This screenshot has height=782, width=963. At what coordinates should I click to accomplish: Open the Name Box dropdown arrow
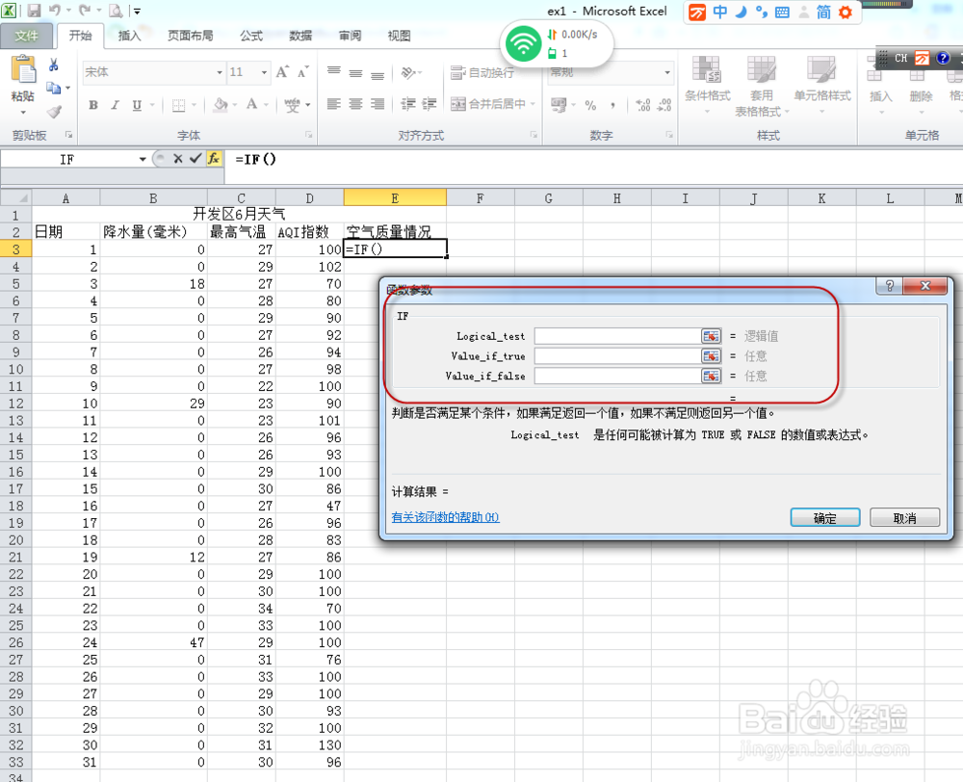pos(143,159)
